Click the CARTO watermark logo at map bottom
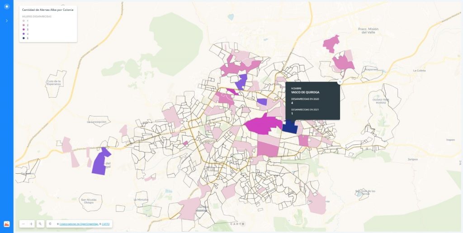 (237, 224)
